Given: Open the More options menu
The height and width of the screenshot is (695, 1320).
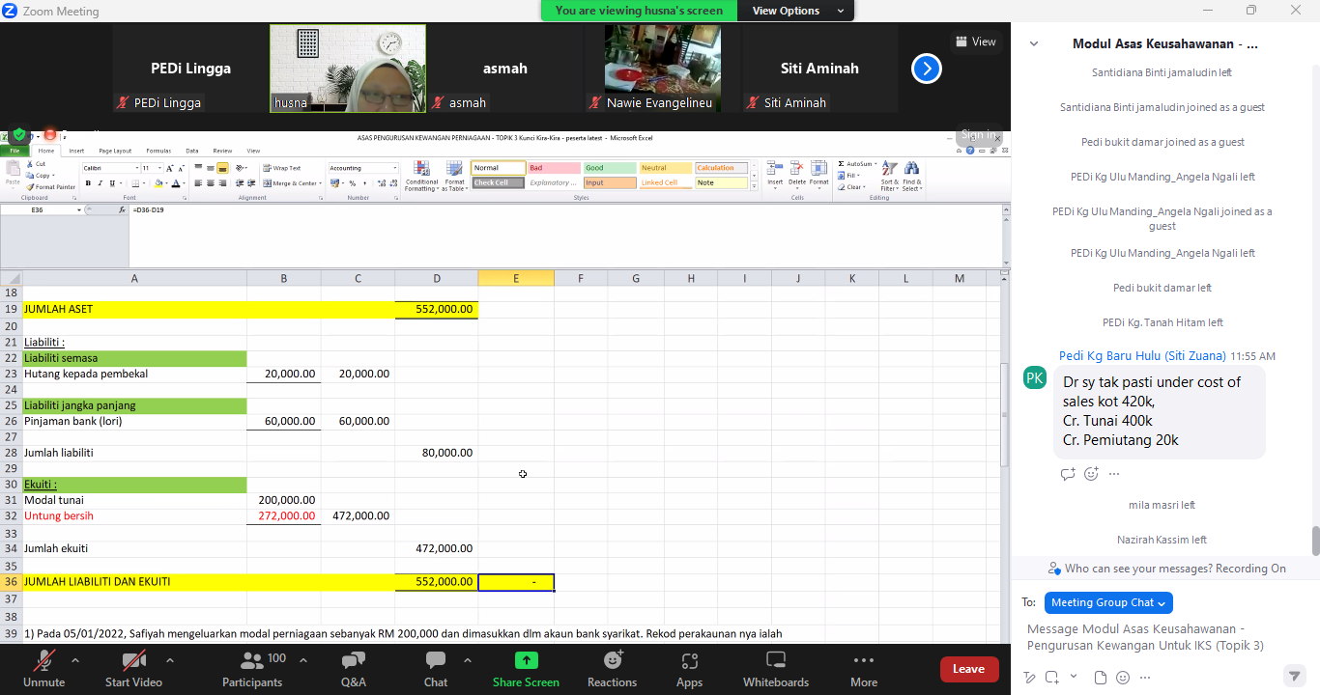Looking at the screenshot, I should (864, 668).
